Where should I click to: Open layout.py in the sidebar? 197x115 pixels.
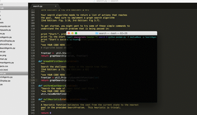(3, 51)
